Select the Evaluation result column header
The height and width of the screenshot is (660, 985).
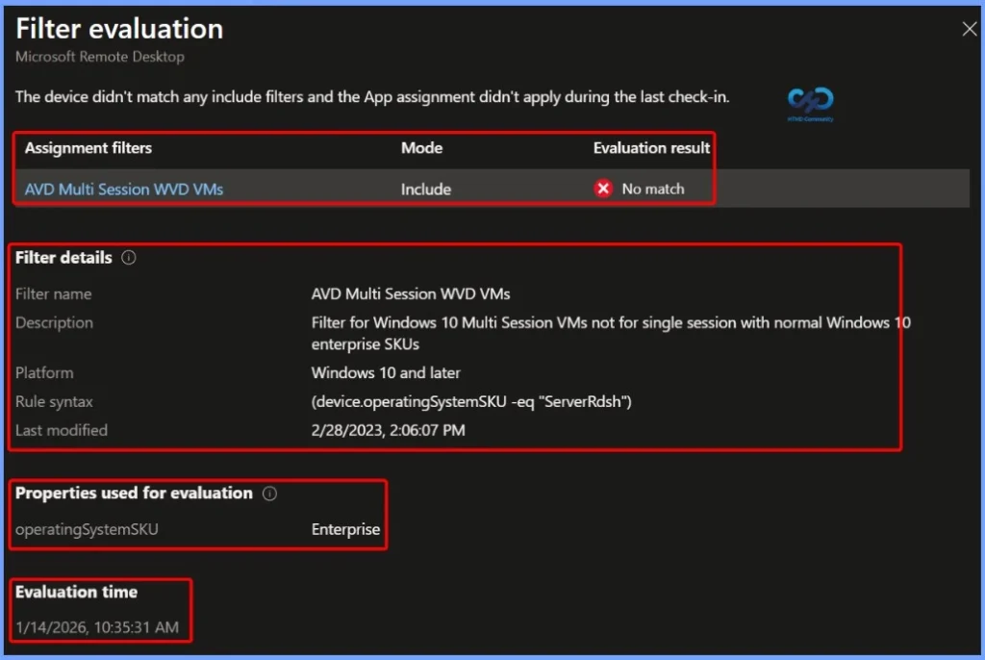click(x=651, y=148)
